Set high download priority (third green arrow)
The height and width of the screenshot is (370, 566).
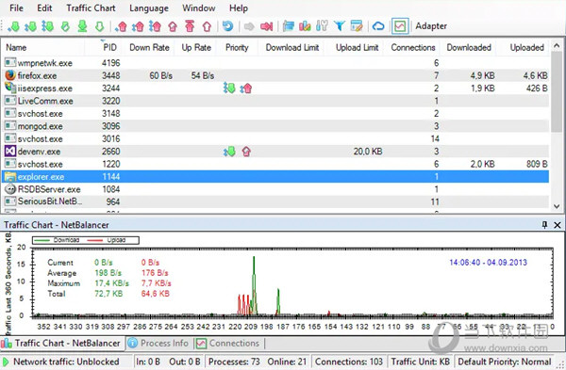[x=48, y=26]
